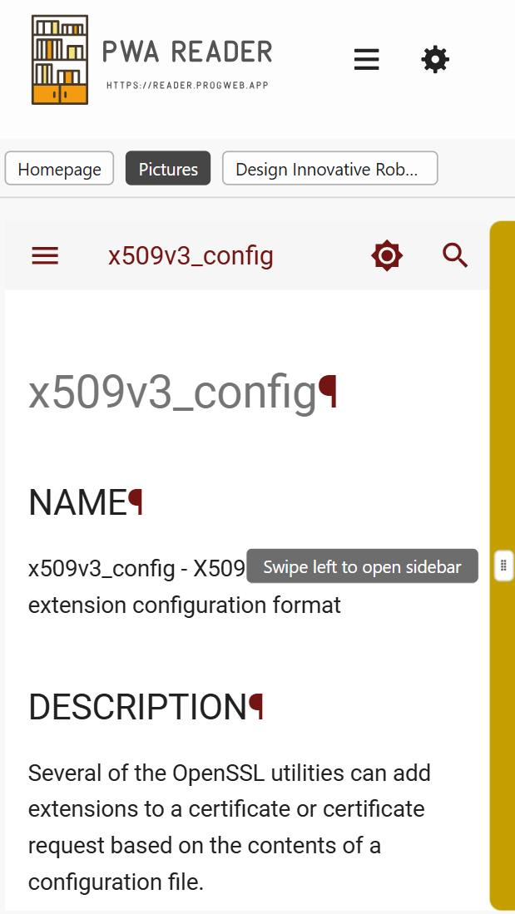Open the main hamburger menu in the header
This screenshot has width=515, height=914.
click(x=366, y=60)
